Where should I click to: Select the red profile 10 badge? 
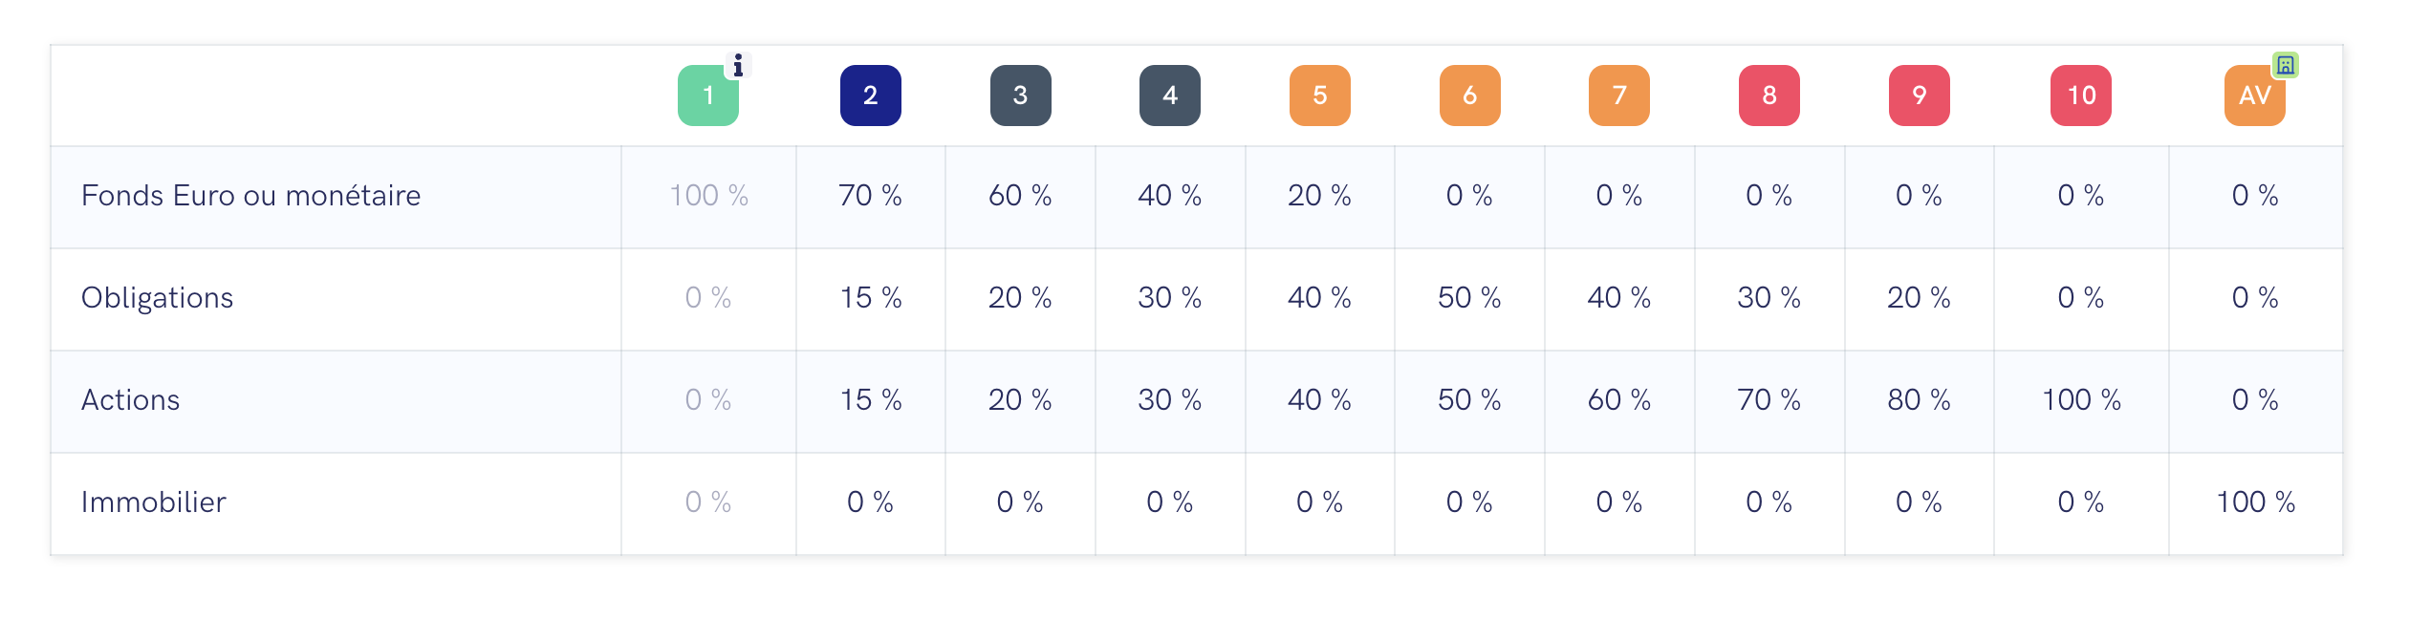[x=2080, y=96]
